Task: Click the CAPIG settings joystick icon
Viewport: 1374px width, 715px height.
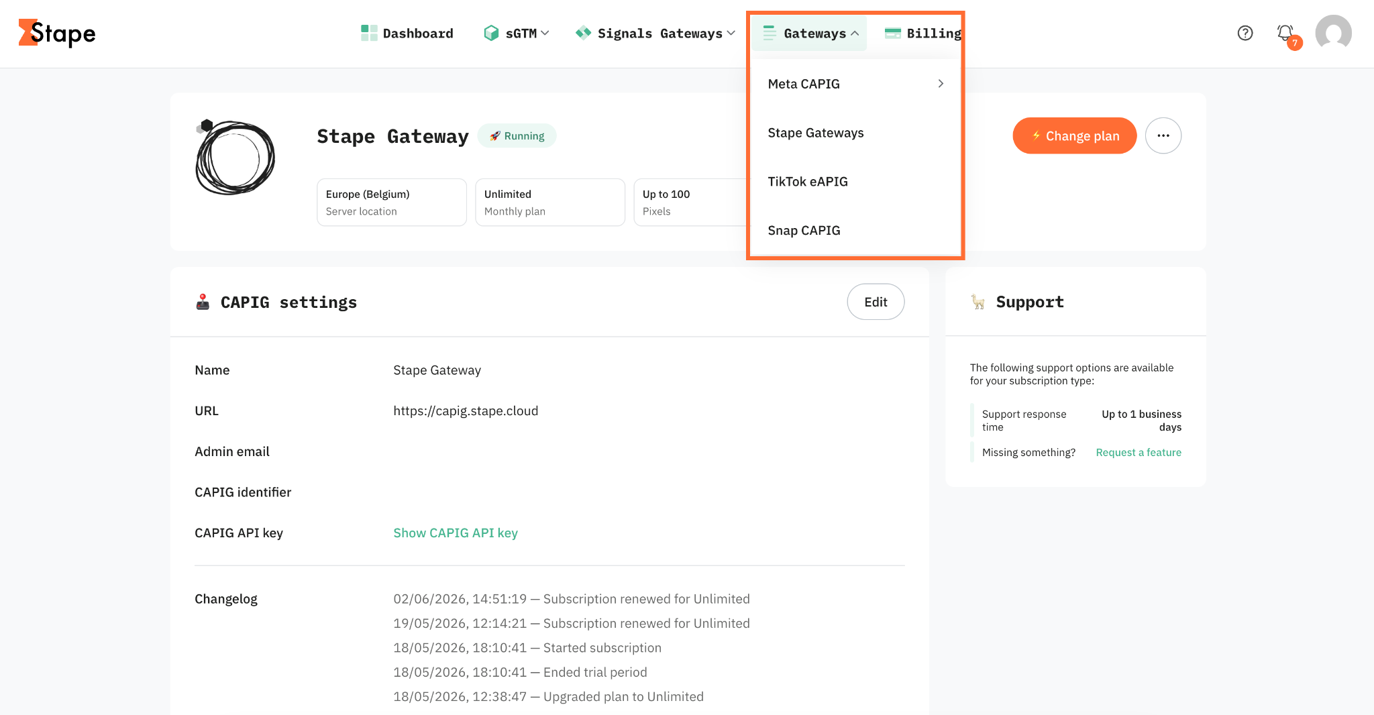Action: 203,302
